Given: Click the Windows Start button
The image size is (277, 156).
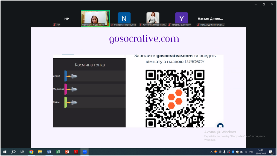Looking at the screenshot, I should [x=5, y=152].
